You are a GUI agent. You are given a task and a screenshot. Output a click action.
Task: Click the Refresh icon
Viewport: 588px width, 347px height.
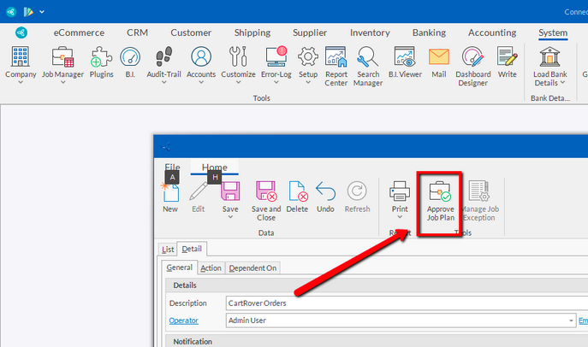357,191
